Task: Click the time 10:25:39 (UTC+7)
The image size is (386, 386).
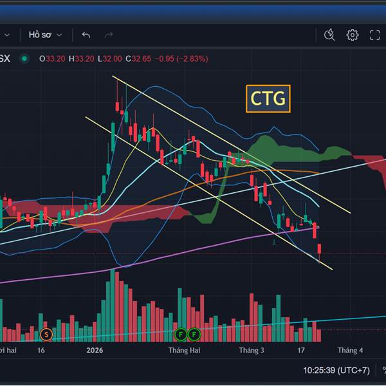Action: tap(336, 371)
